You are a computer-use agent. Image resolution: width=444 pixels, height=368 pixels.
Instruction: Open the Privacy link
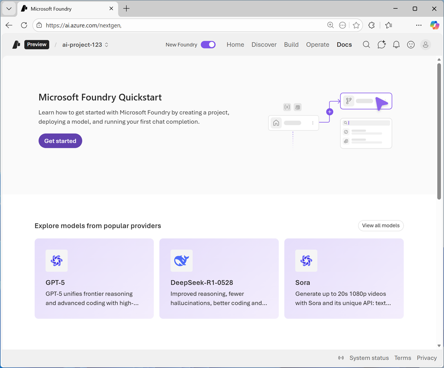point(427,358)
